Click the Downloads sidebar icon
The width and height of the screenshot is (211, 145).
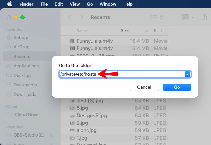[9, 94]
